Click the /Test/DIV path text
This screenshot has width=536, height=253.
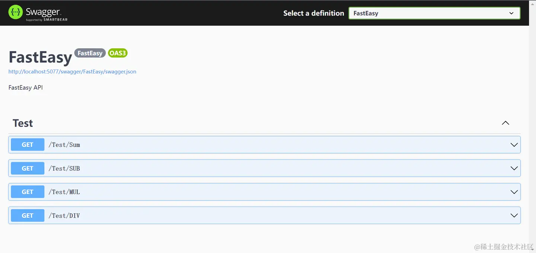64,215
